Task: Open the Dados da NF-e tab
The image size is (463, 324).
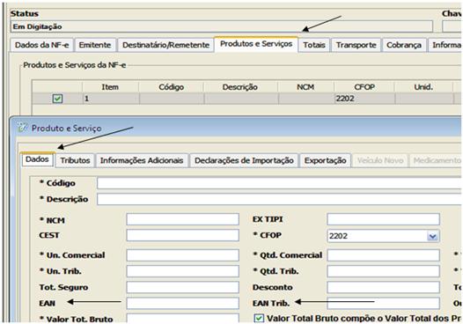Action: coord(41,45)
